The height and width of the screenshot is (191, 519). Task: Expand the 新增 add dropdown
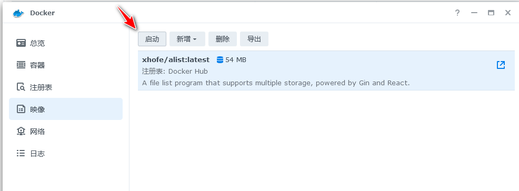coord(187,39)
